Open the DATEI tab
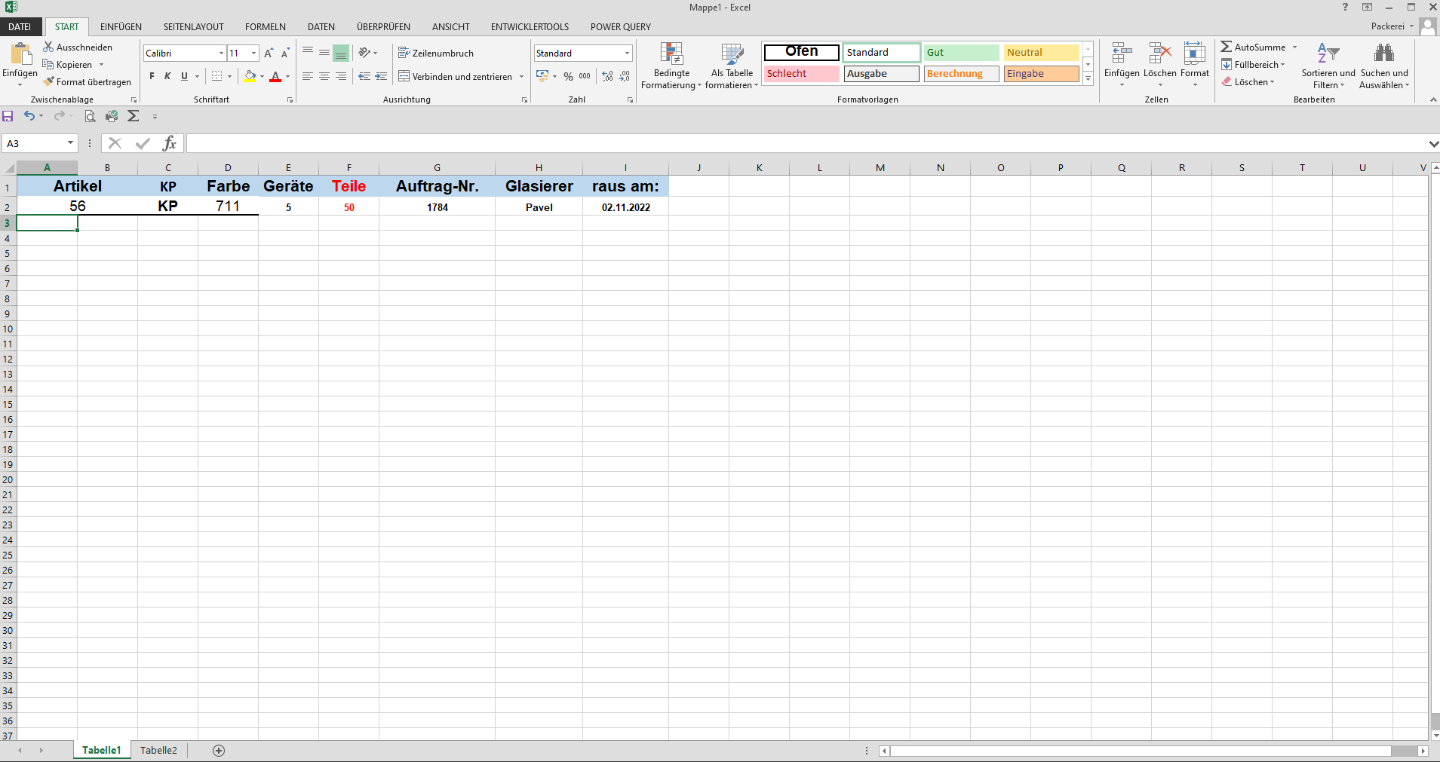This screenshot has width=1440, height=762. point(20,26)
